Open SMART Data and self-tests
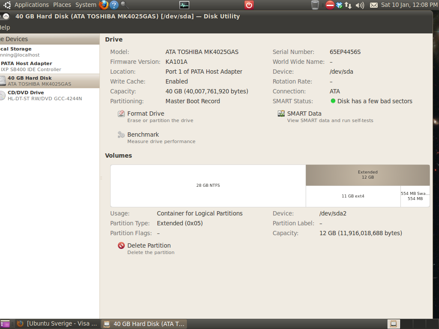 325,117
